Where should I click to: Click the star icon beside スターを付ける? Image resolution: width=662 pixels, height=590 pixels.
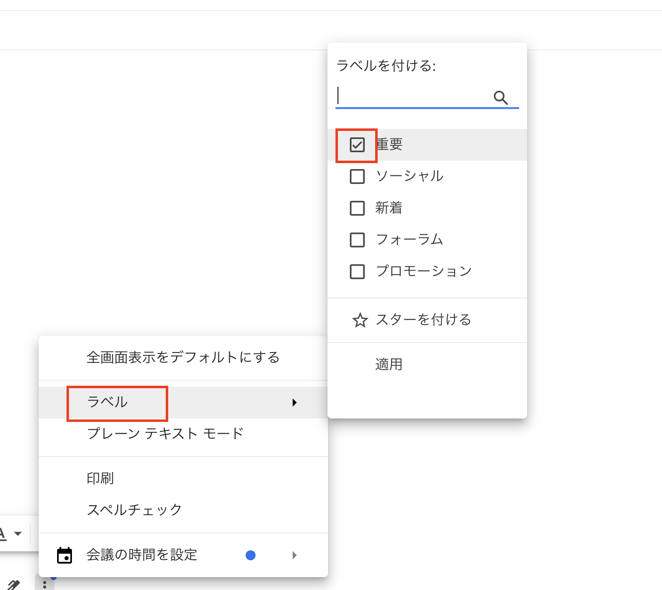pos(360,320)
